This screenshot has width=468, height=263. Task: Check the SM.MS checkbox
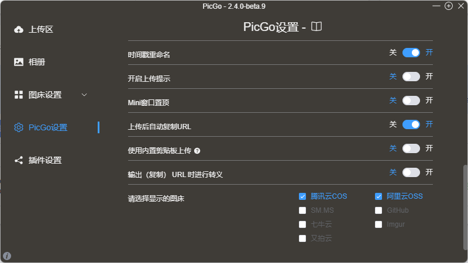pos(302,210)
